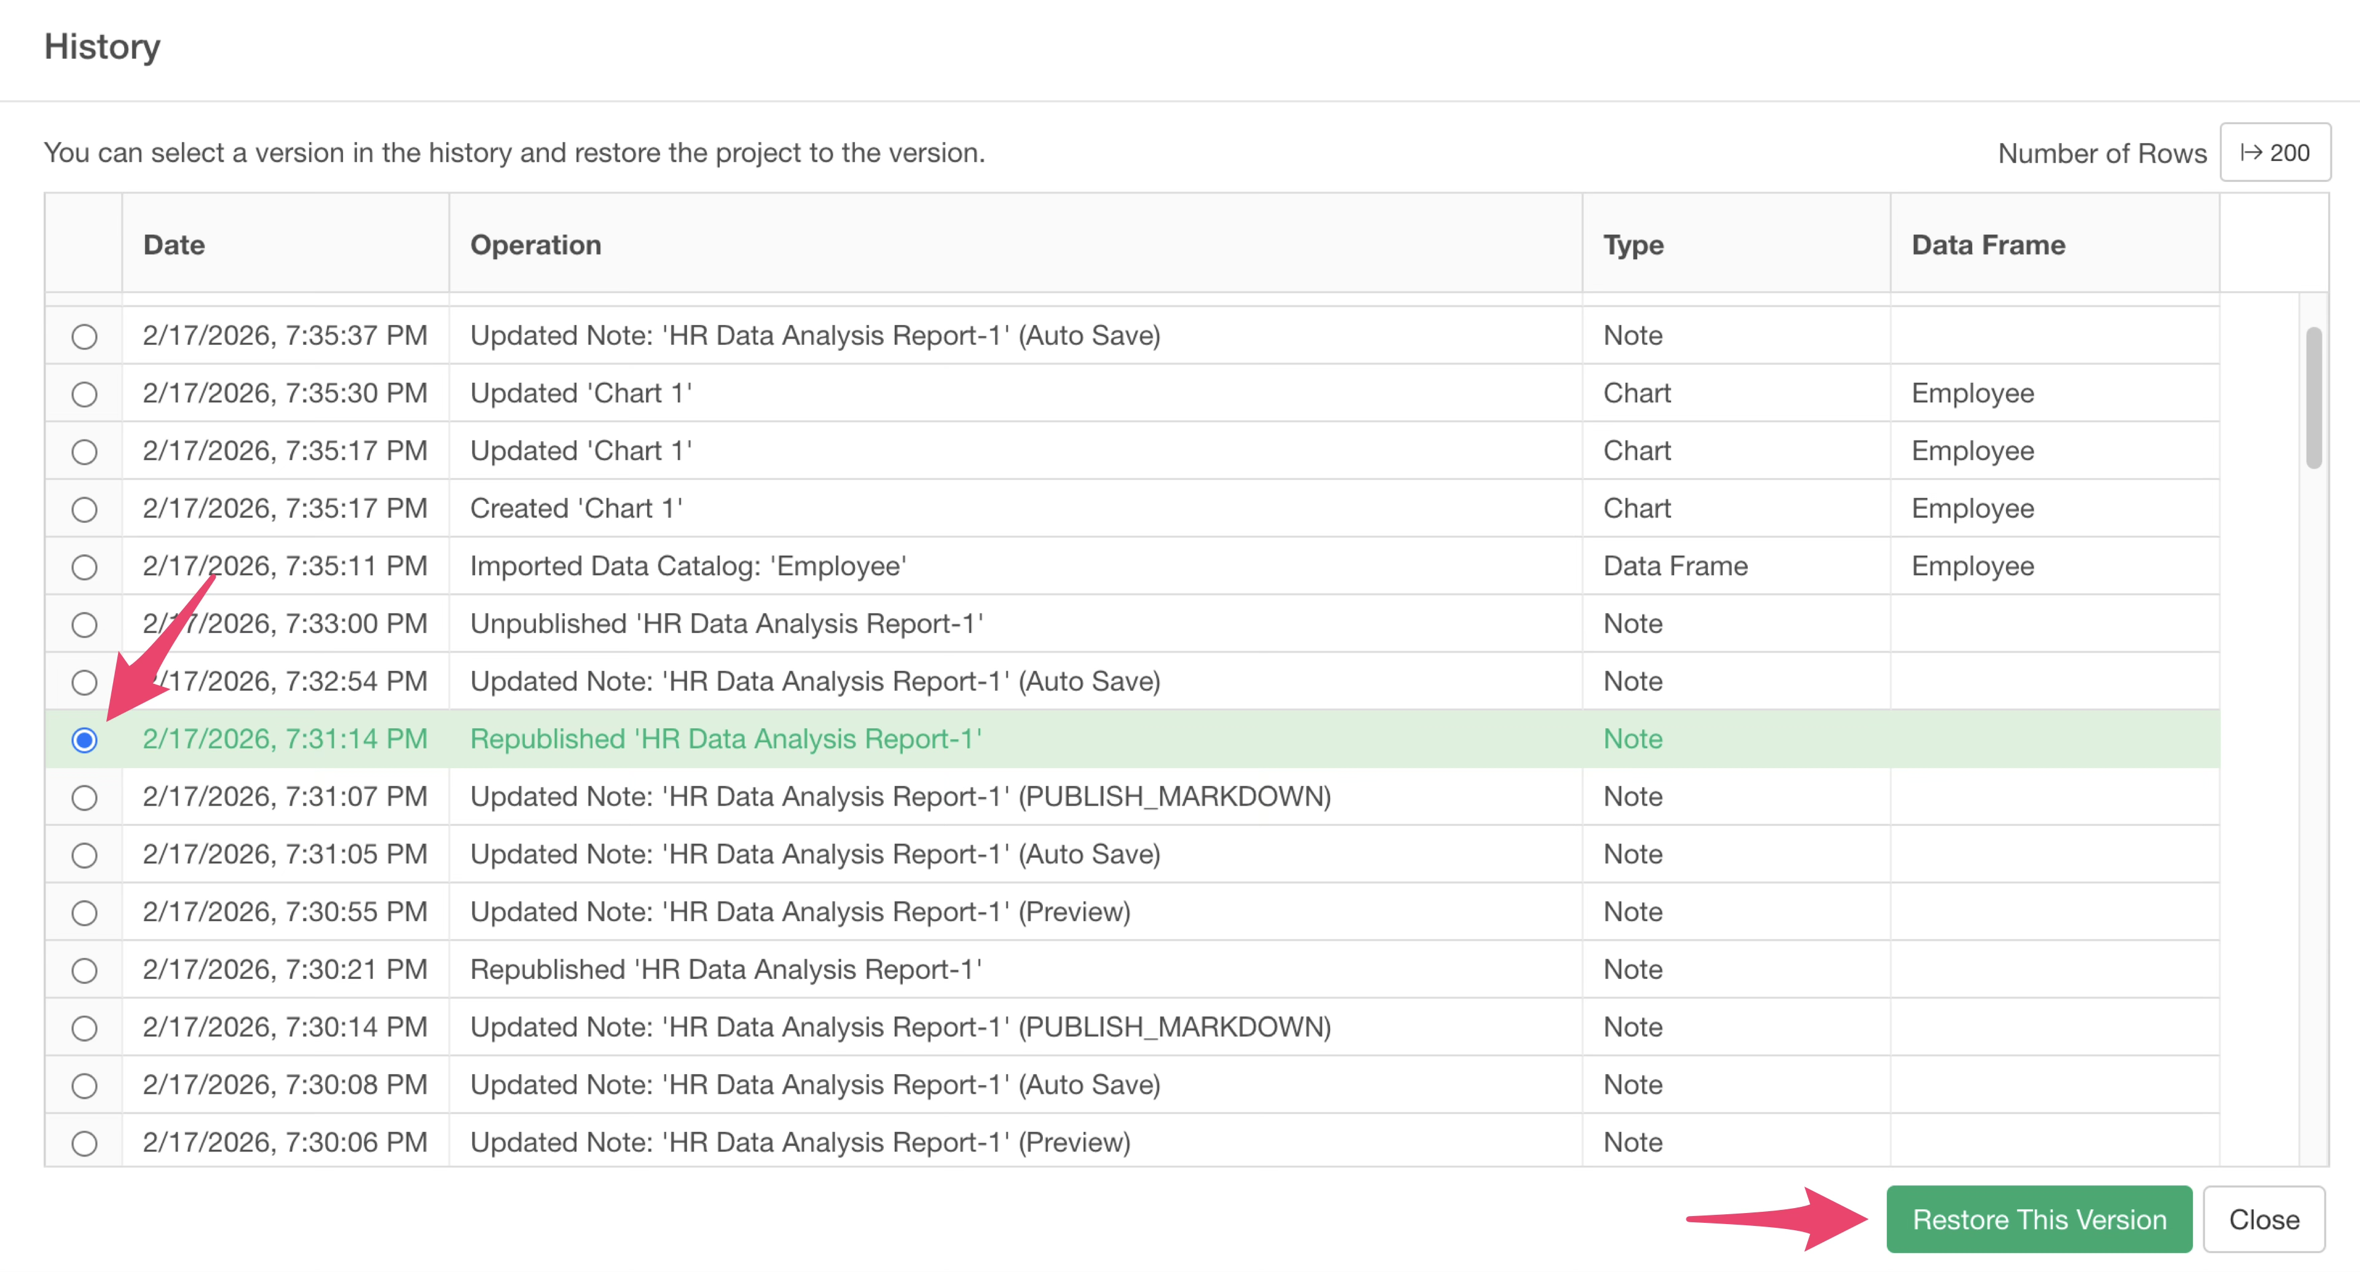This screenshot has width=2360, height=1272.
Task: Select the Imported Data Catalog 'Employee' version
Action: pyautogui.click(x=84, y=567)
